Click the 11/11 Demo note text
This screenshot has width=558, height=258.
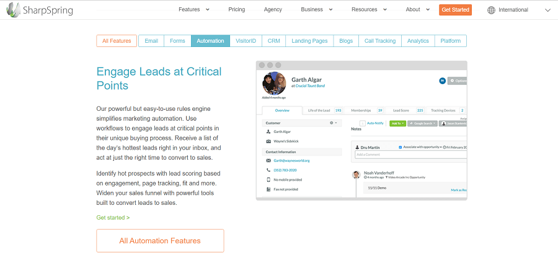[378, 187]
